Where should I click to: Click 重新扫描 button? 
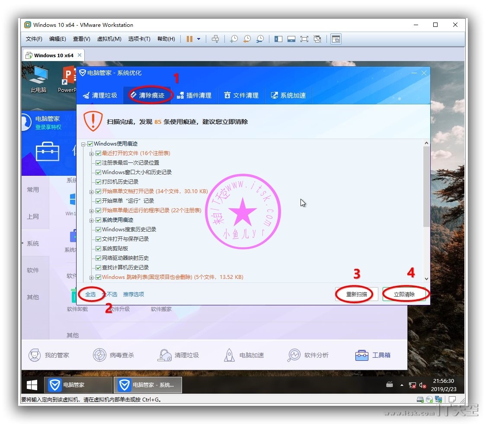click(x=356, y=294)
